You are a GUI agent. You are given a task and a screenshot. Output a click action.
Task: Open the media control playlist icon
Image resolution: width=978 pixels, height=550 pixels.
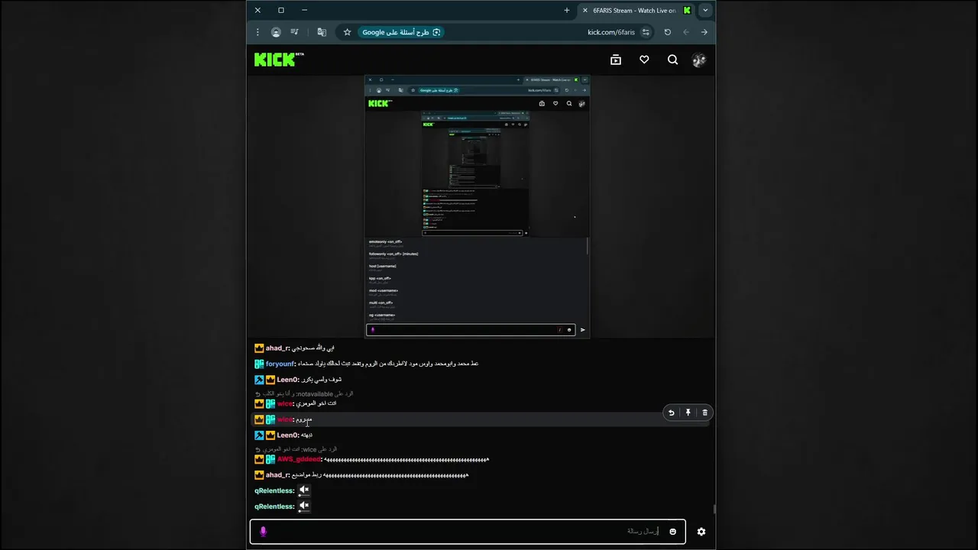pyautogui.click(x=294, y=32)
